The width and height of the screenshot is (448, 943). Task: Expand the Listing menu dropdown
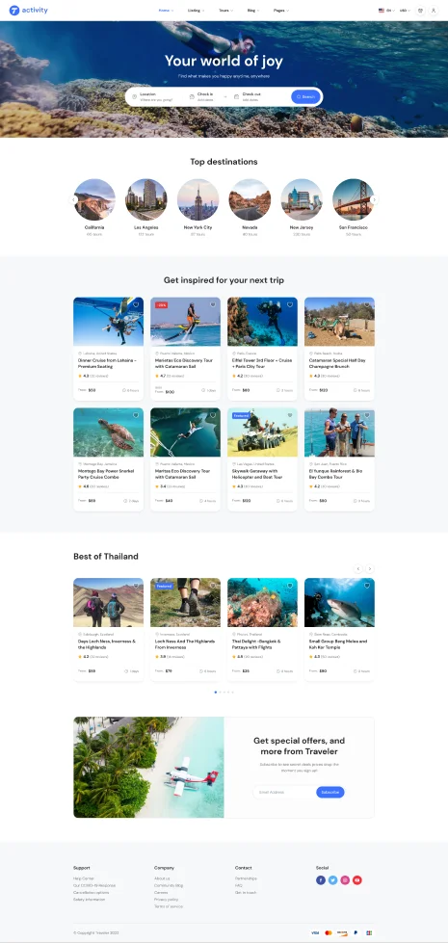pyautogui.click(x=196, y=11)
